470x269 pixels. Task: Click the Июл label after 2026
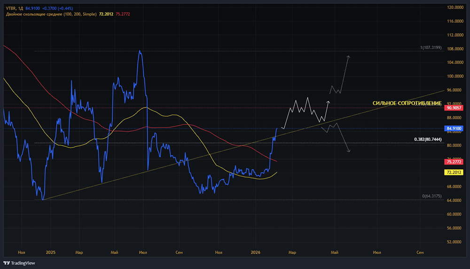click(x=377, y=253)
